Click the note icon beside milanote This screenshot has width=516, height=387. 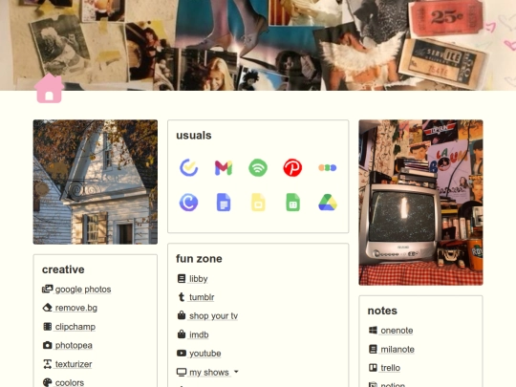pyautogui.click(x=373, y=349)
